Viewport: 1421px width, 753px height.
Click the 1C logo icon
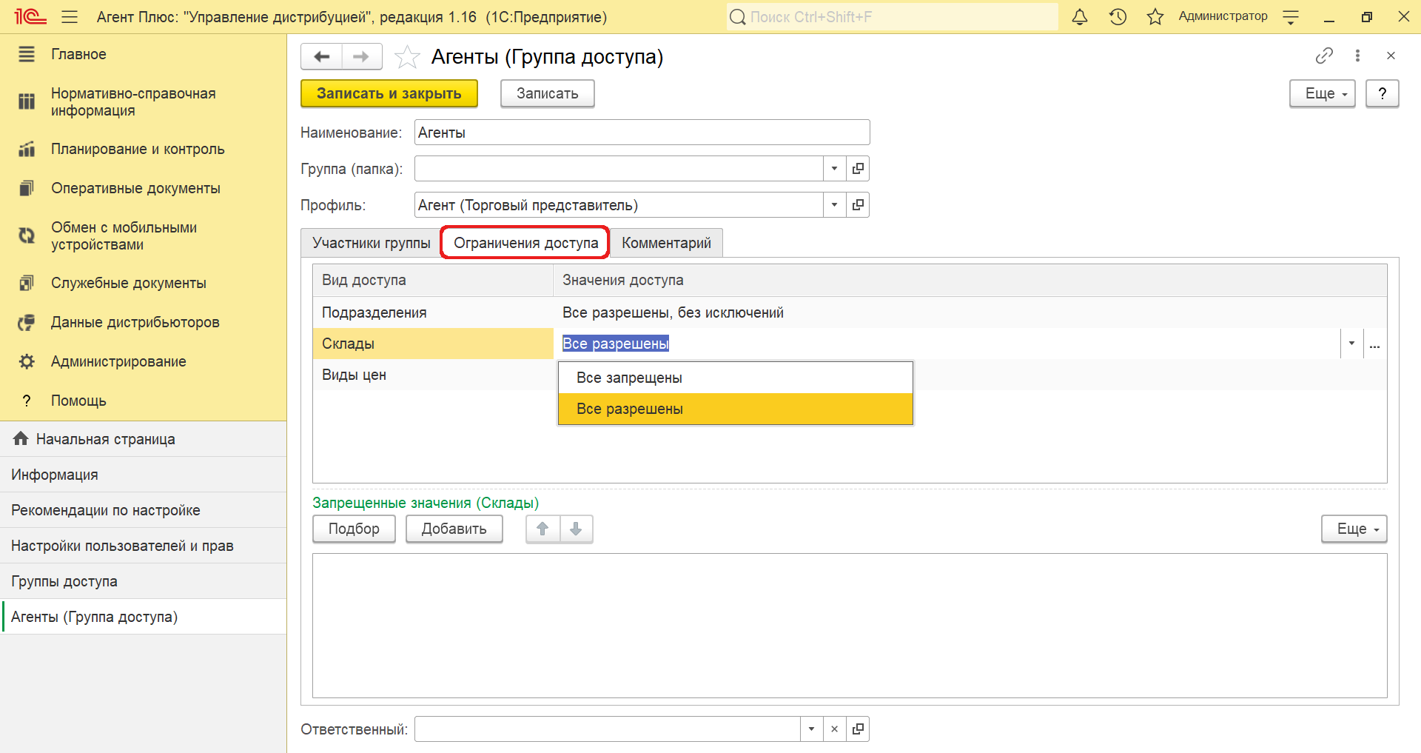[30, 16]
